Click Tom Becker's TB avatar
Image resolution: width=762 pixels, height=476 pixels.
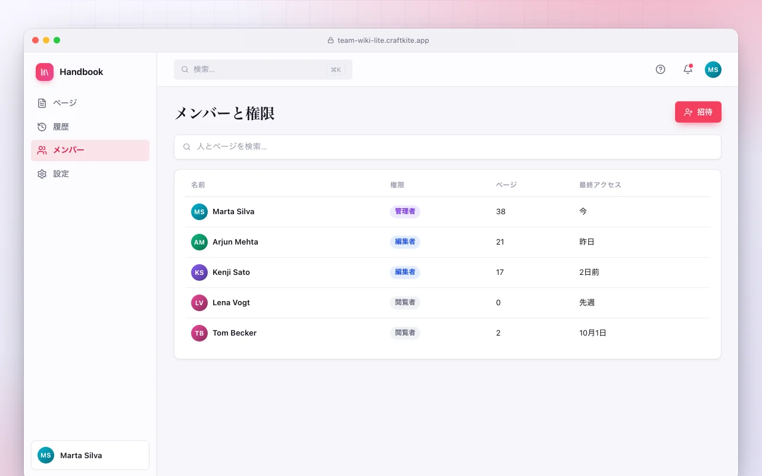[x=199, y=333]
